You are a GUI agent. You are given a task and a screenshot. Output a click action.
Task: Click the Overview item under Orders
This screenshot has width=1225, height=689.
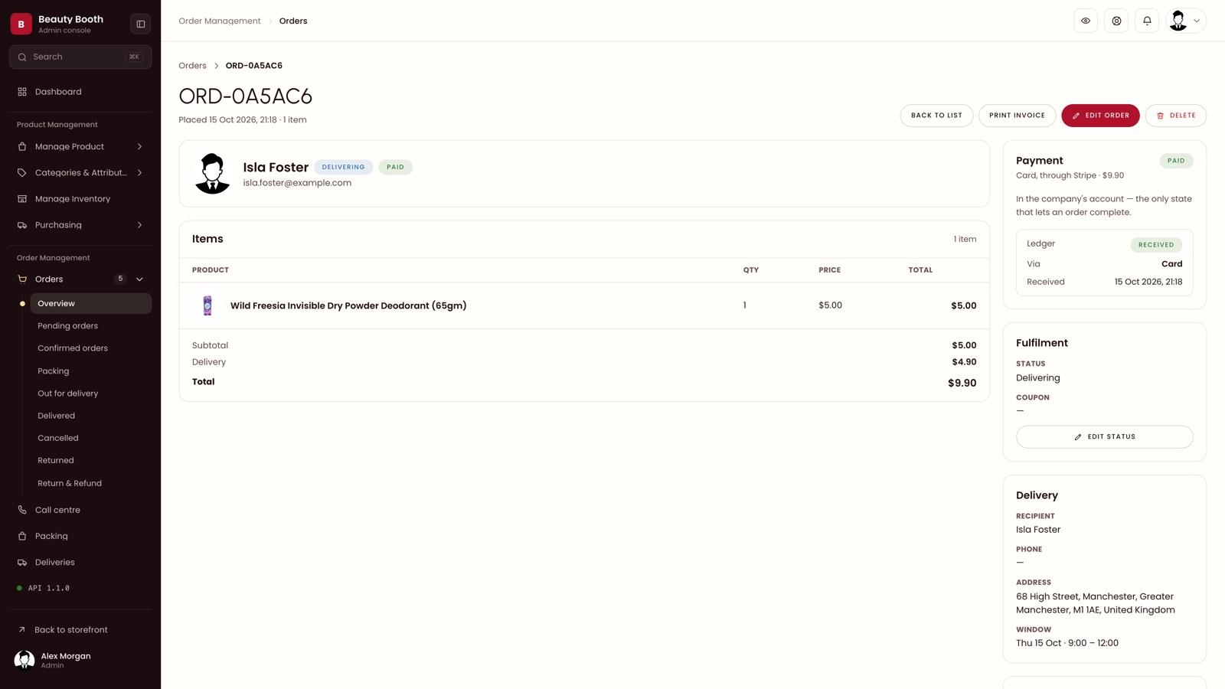90,304
